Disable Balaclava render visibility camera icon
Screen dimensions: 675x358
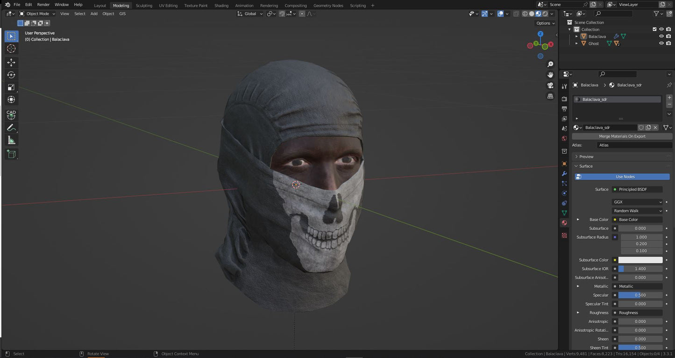(x=668, y=36)
